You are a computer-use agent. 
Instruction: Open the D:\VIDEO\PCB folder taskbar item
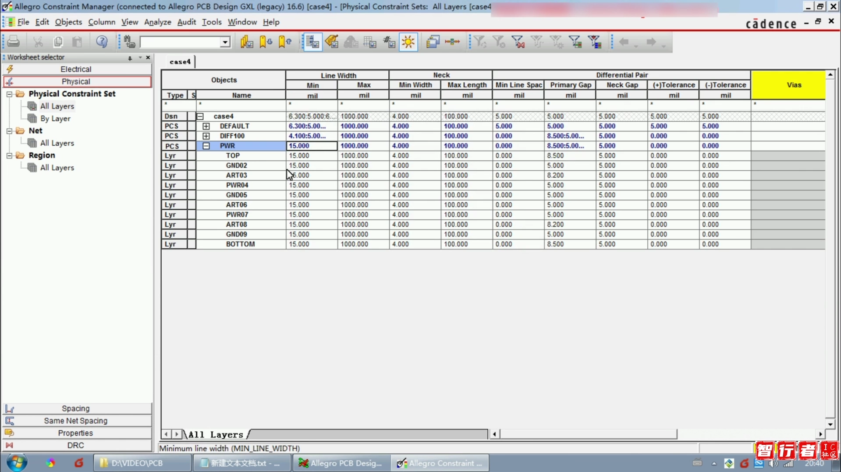(x=142, y=463)
